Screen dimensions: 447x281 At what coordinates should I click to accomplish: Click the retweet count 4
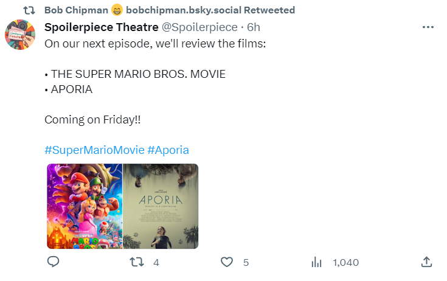pyautogui.click(x=156, y=263)
